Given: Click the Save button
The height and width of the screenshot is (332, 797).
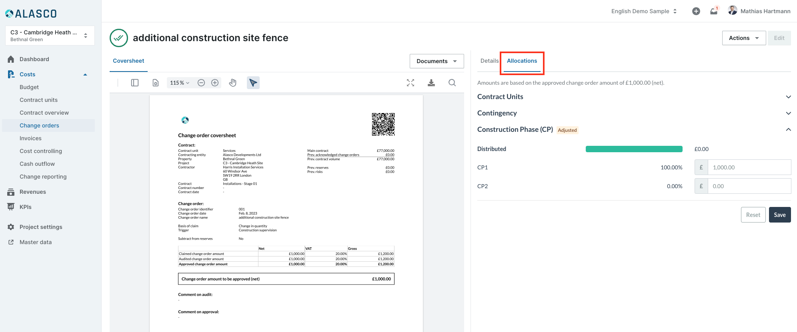Looking at the screenshot, I should point(779,215).
